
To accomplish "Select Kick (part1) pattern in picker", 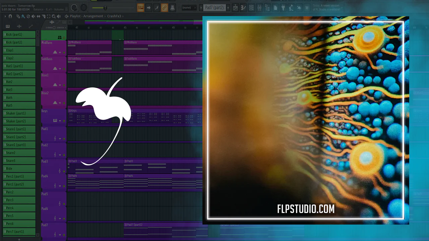I will tap(19, 34).
